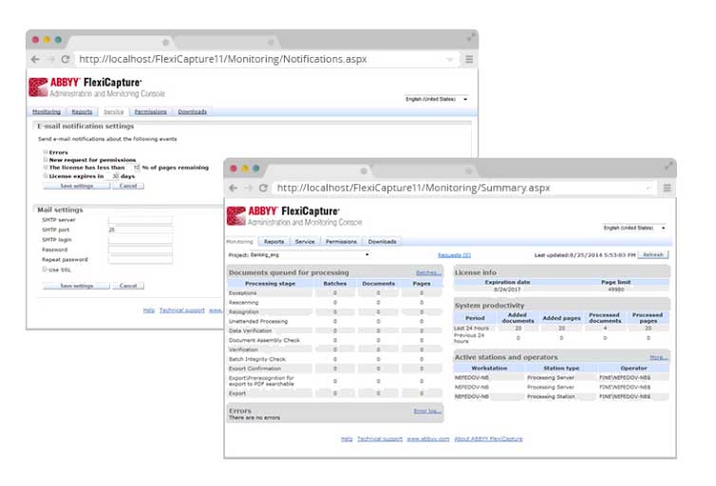The height and width of the screenshot is (486, 716).
Task: Reload the Summary.aspx page
Action: [263, 188]
